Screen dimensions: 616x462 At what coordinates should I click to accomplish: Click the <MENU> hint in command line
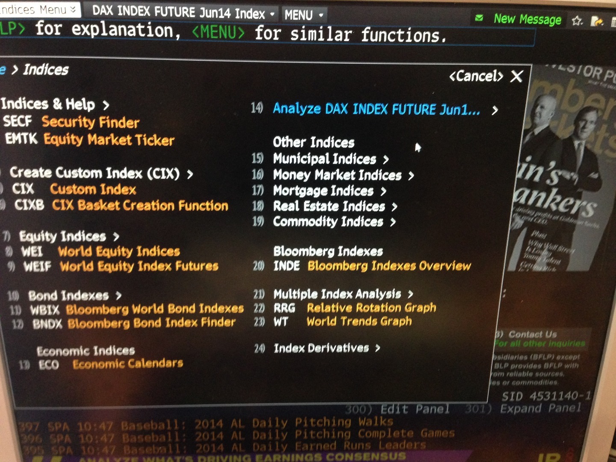click(x=218, y=32)
